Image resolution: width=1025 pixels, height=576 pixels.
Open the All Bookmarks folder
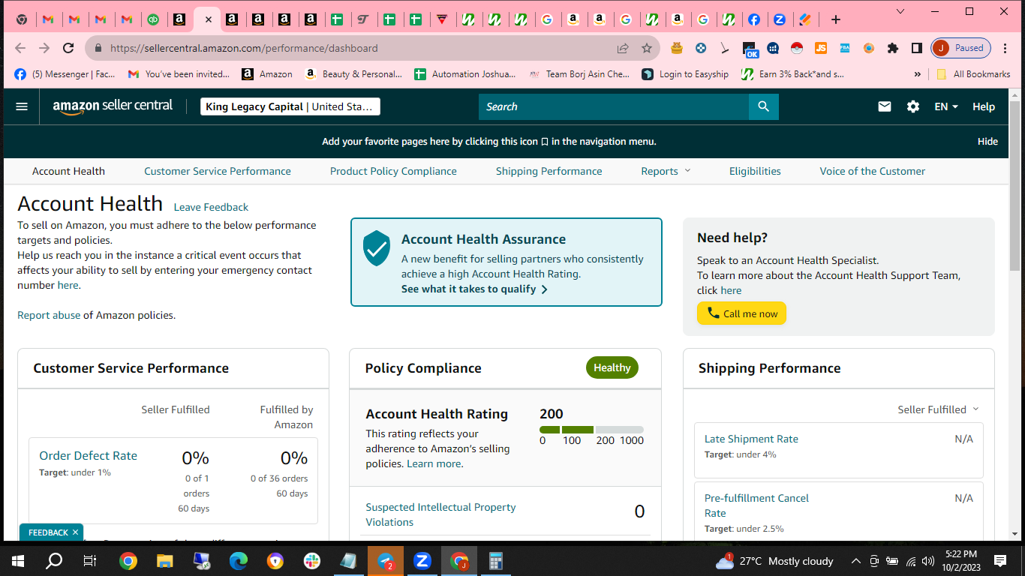tap(974, 74)
